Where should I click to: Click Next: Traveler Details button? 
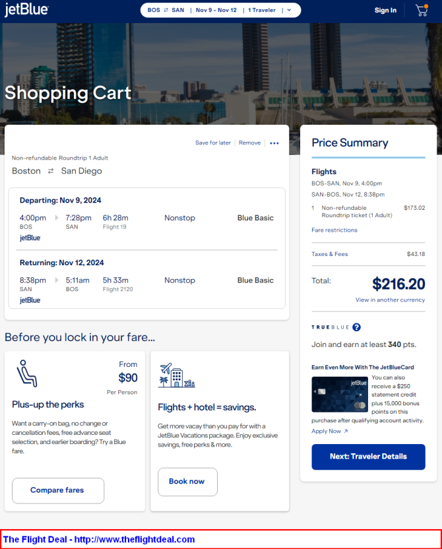(368, 457)
